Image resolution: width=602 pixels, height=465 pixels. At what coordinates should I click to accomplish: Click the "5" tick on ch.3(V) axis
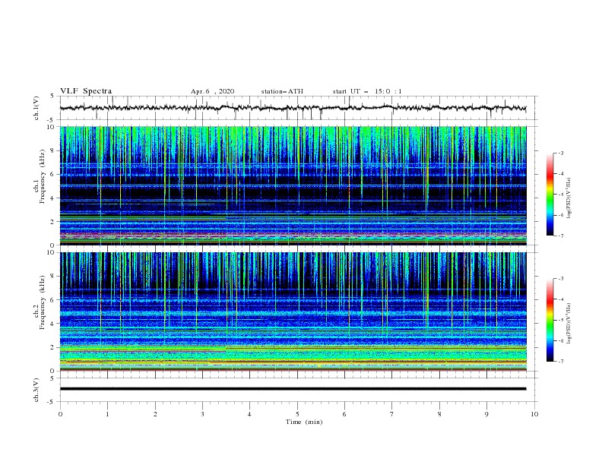(53, 378)
